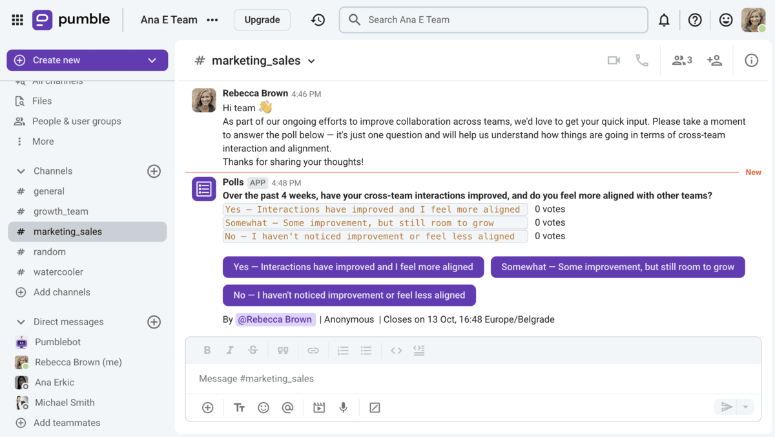Collapse the Channels section
The image size is (775, 437).
[21, 171]
